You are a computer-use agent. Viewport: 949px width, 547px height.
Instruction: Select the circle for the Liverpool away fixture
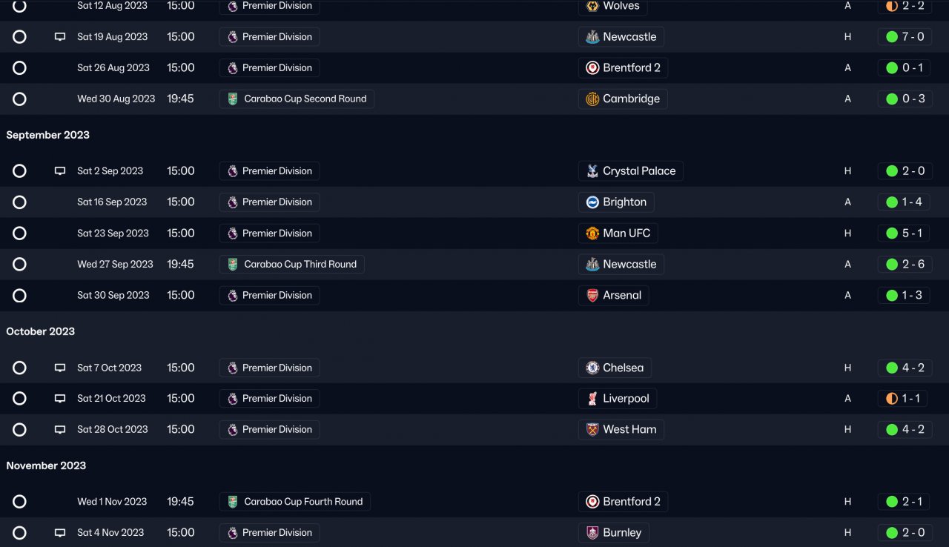[20, 399]
